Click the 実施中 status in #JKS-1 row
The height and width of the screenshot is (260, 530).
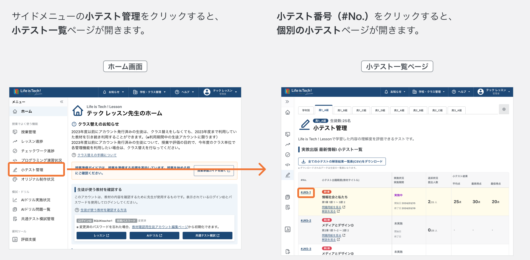coord(398,195)
